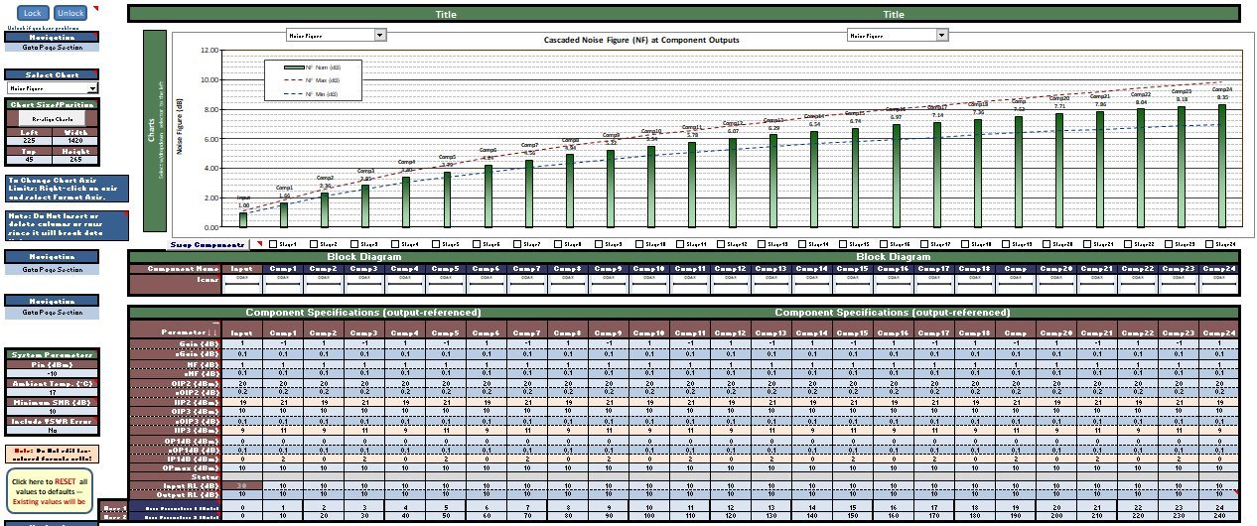Toggle the Stage24 sweep checkbox

coord(1208,243)
